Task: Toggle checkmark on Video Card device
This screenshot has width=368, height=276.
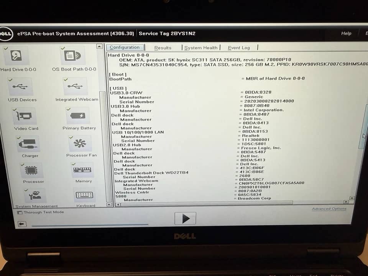Action: tap(15, 109)
